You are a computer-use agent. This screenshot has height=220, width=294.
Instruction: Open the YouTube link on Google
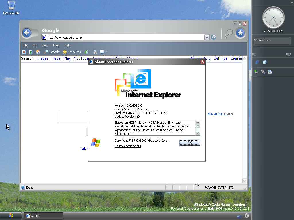tap(81, 58)
